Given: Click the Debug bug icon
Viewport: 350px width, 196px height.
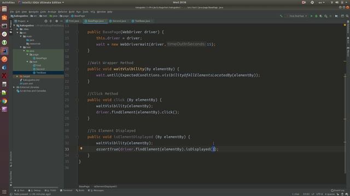Looking at the screenshot, I should [x=316, y=16].
